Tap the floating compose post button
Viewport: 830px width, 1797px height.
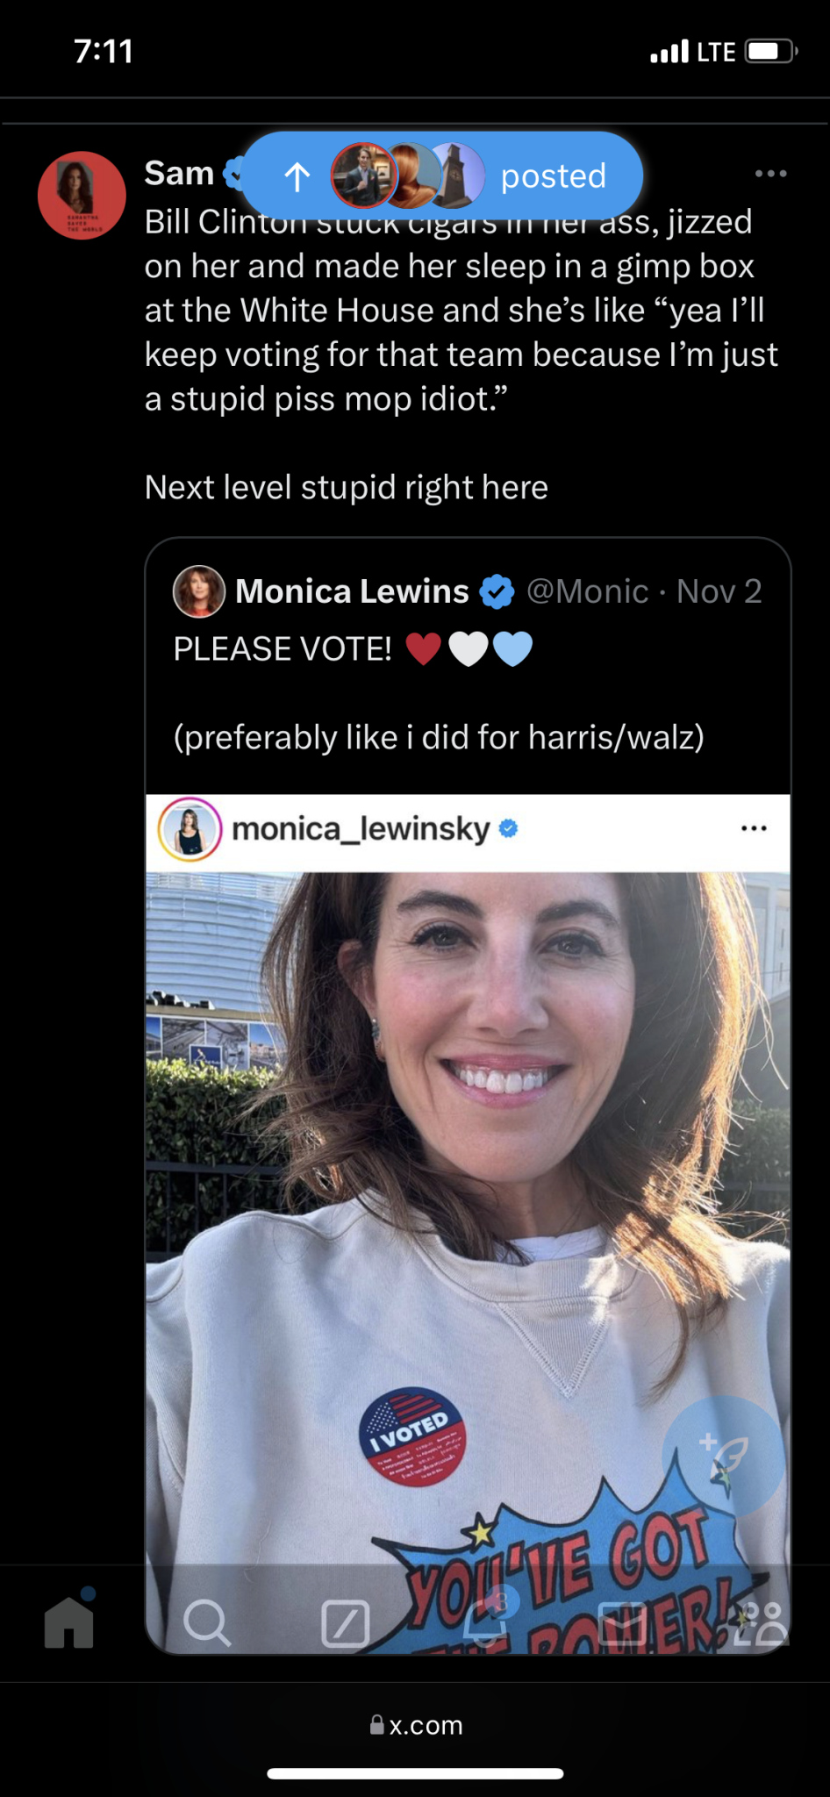pos(723,1457)
